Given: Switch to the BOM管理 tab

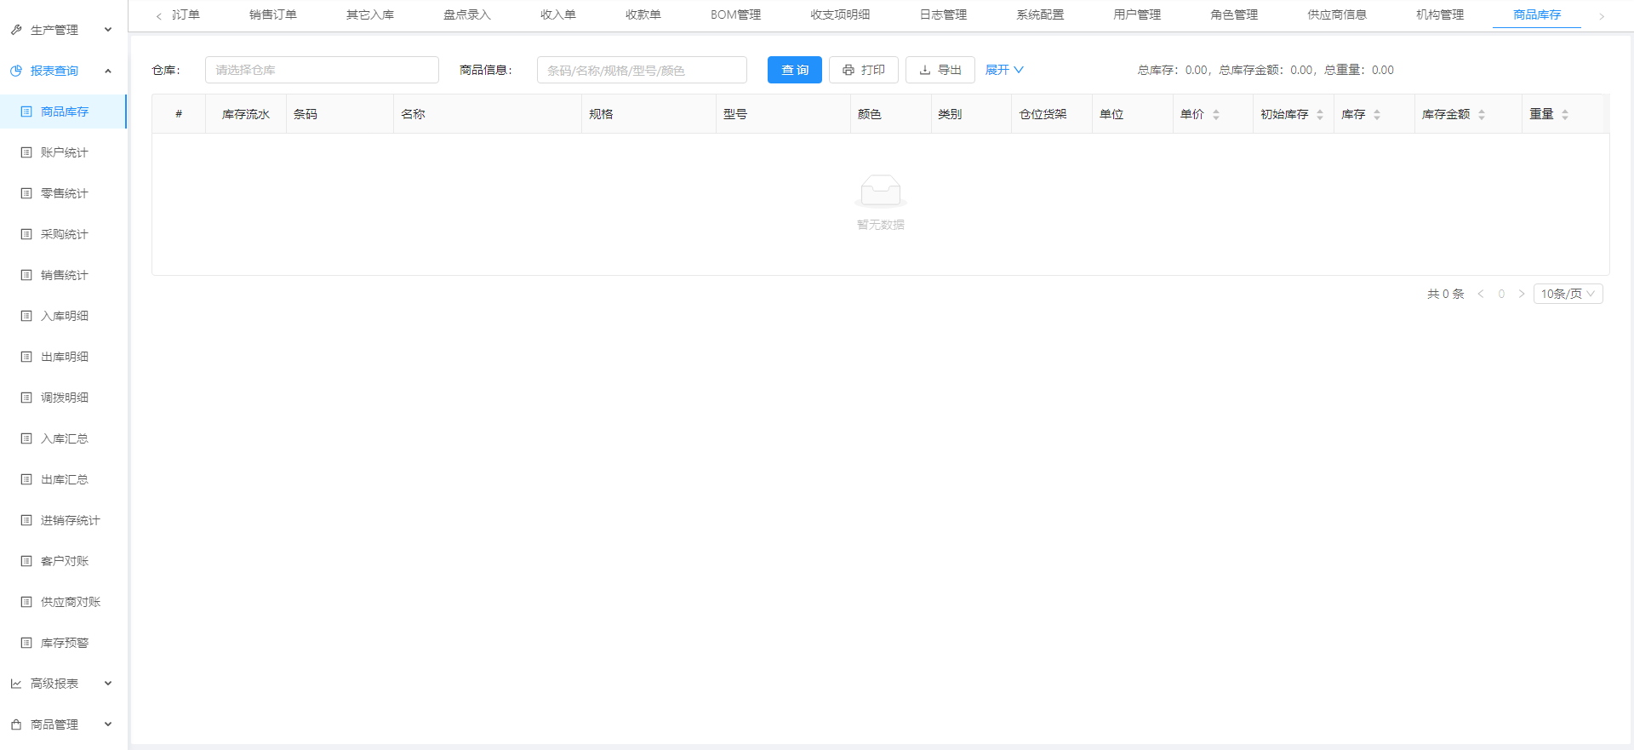Looking at the screenshot, I should pyautogui.click(x=736, y=14).
